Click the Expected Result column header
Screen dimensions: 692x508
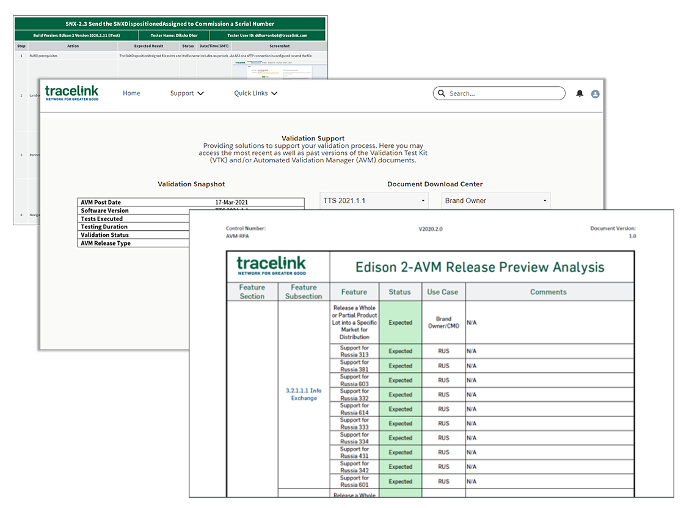point(149,46)
